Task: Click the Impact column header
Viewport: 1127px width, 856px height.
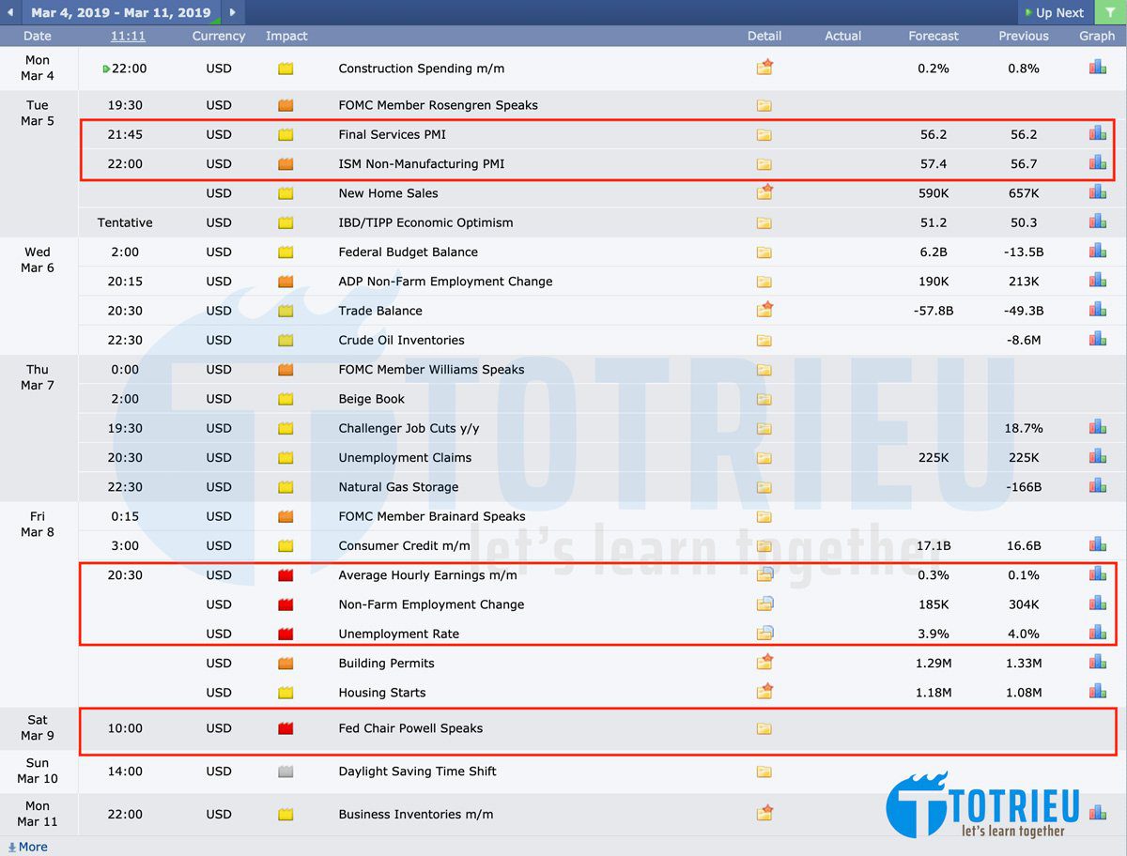Action: [x=286, y=36]
